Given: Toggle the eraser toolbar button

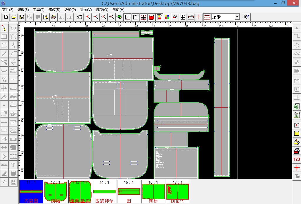Looking at the screenshot, I should point(175,17).
